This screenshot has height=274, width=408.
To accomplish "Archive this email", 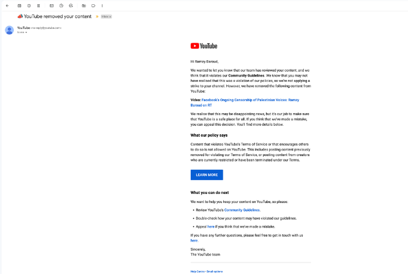I will [19, 5].
